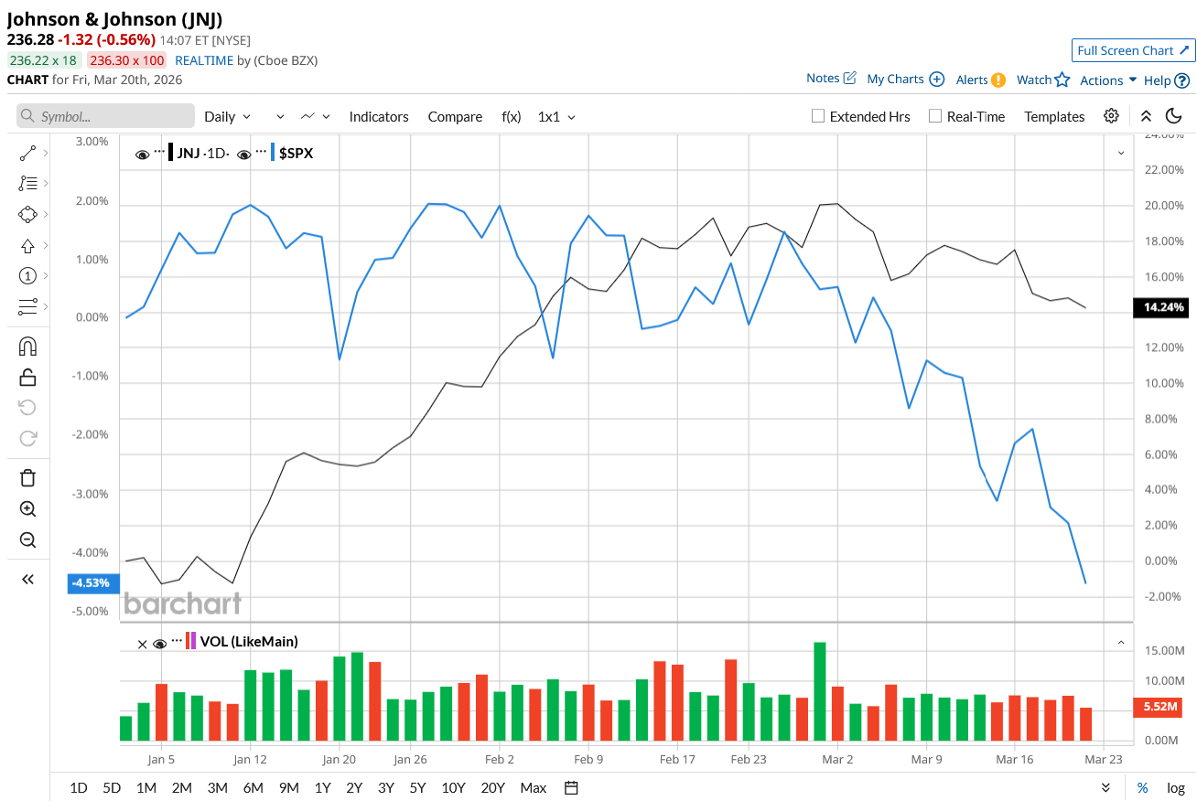The height and width of the screenshot is (801, 1197).
Task: Select the 2Y time range
Action: click(354, 788)
